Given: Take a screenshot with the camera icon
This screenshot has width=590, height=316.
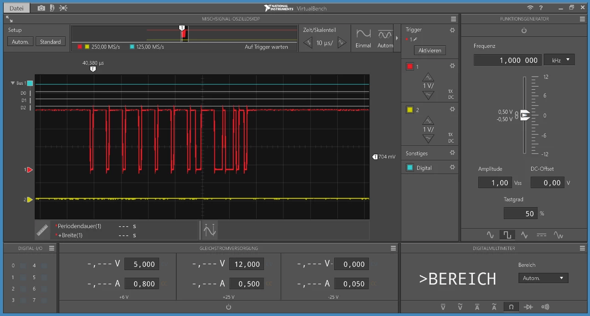Looking at the screenshot, I should click(x=41, y=8).
